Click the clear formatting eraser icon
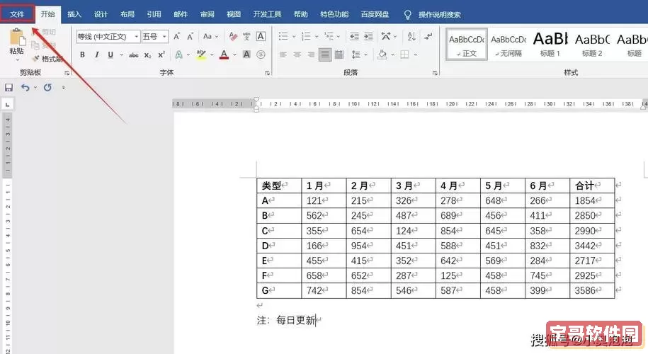The image size is (648, 354). coord(233,36)
